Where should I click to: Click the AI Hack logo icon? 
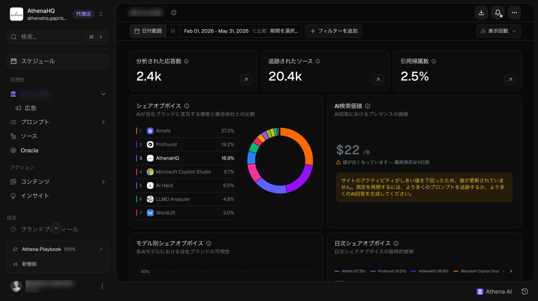[150, 185]
